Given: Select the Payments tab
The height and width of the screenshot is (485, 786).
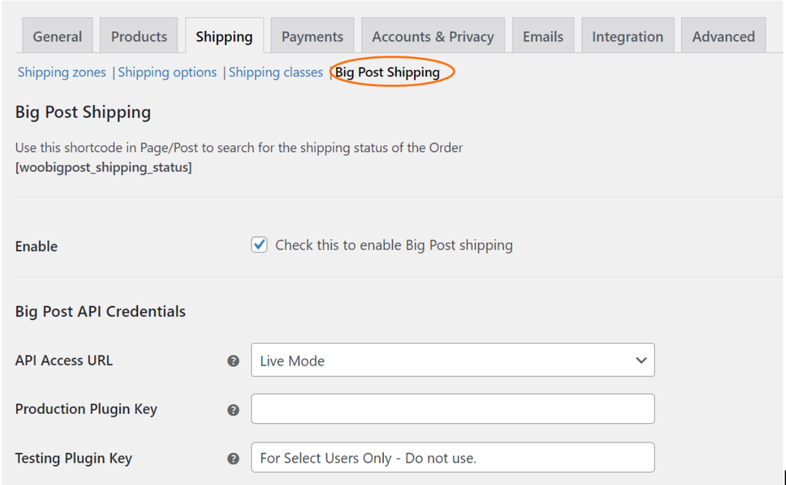Looking at the screenshot, I should tap(312, 35).
